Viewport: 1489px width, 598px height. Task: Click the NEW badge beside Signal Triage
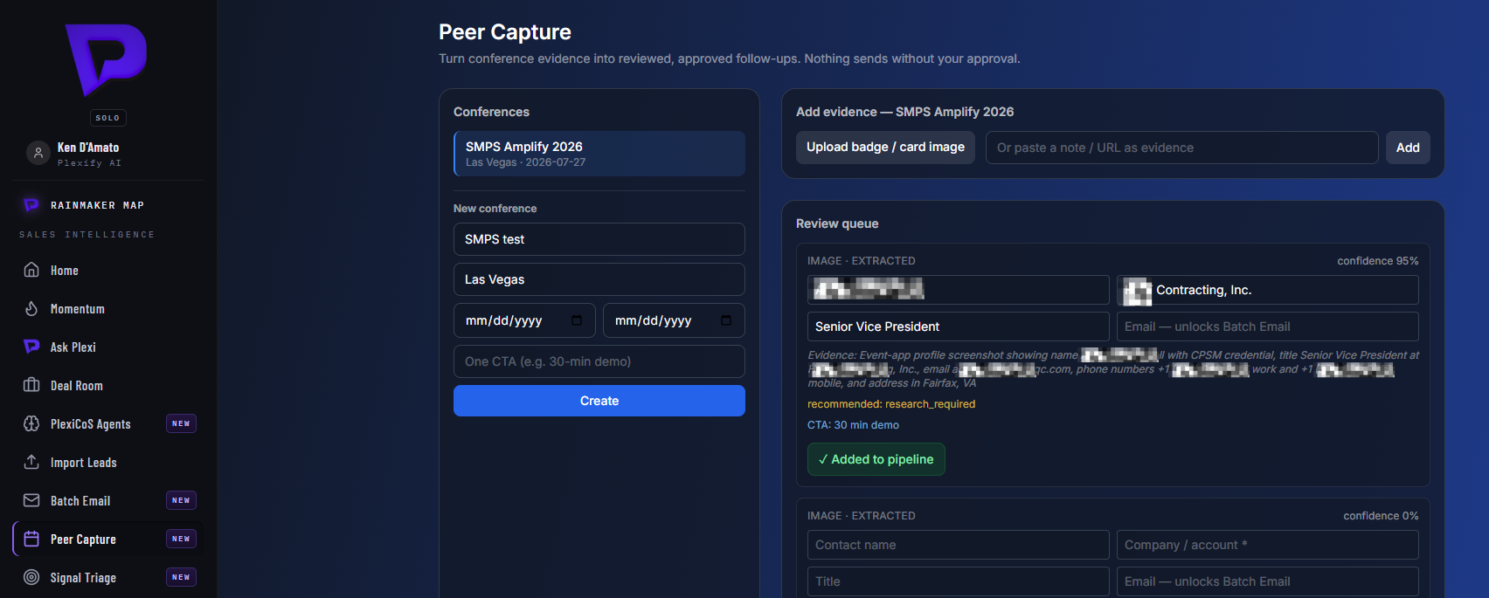point(181,577)
